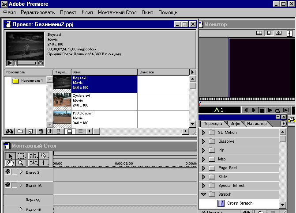Click the 0;00;02;00 mark on timeline ruler

coord(124,164)
